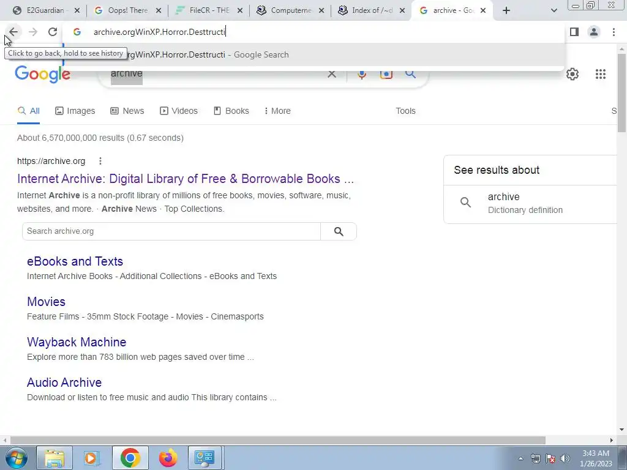Open the Movies sitelink
The image size is (627, 470).
(x=46, y=302)
